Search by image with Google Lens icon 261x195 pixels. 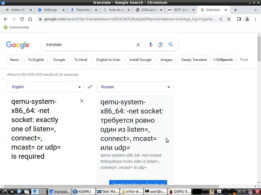[x=161, y=45]
